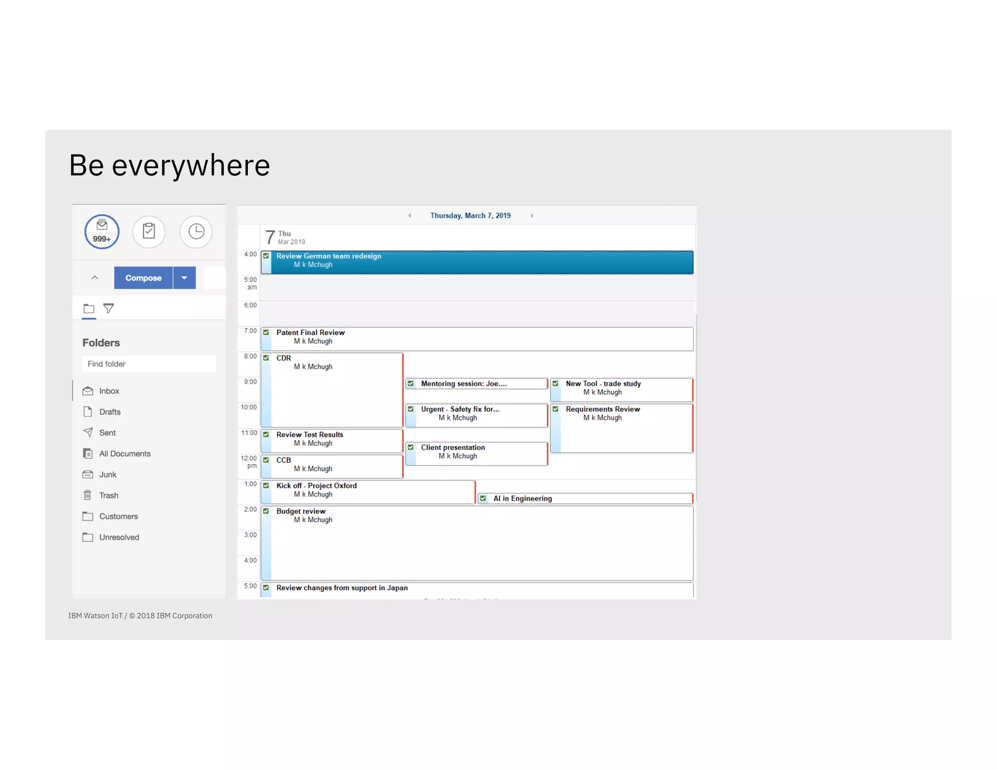This screenshot has height=770, width=997.
Task: Open the Drafts folder
Action: click(110, 412)
